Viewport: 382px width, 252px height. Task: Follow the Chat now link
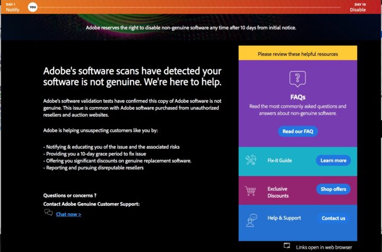coord(68,214)
